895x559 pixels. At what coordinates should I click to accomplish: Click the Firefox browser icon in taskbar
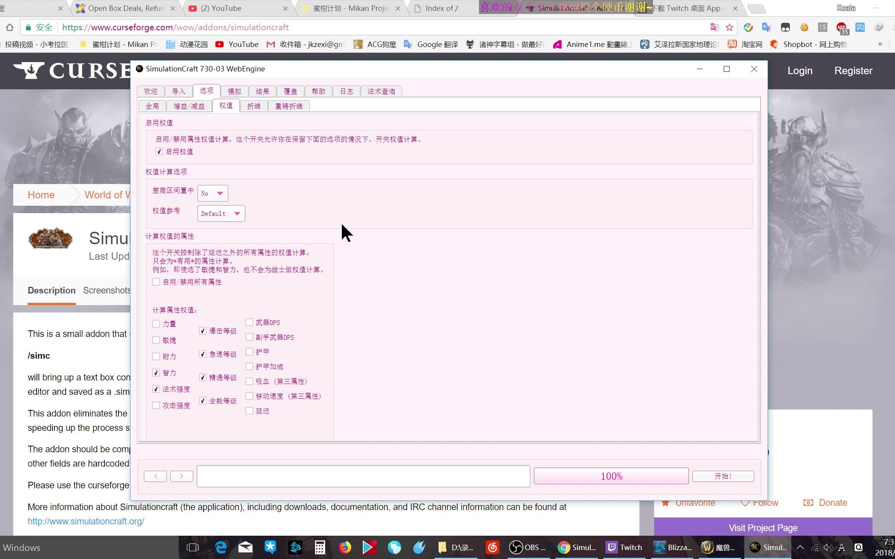[345, 547]
